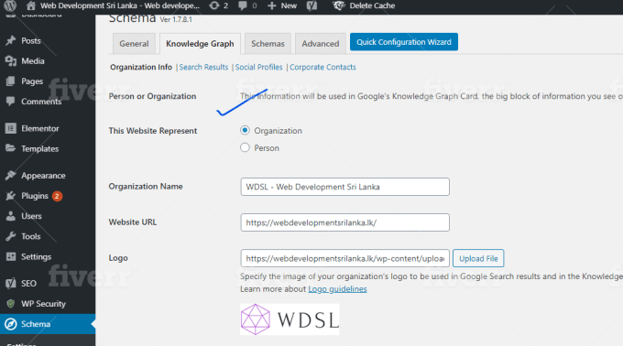Click the WDSL logo preview image
This screenshot has height=346, width=623.
pos(290,319)
